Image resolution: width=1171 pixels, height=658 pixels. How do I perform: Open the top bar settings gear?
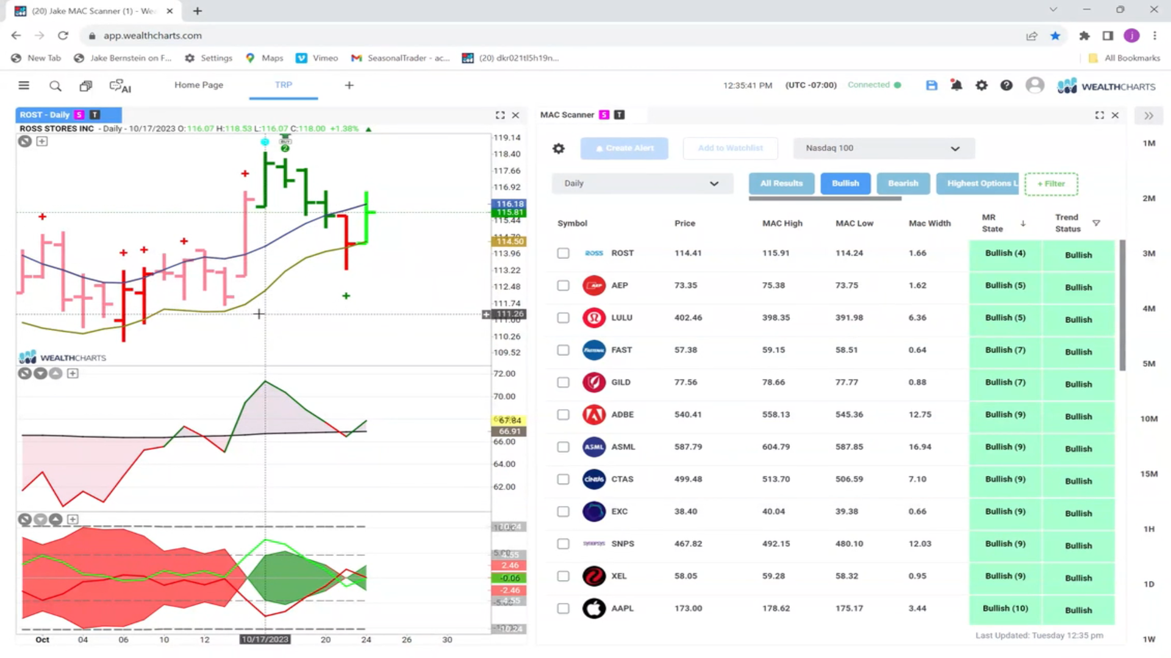tap(981, 85)
